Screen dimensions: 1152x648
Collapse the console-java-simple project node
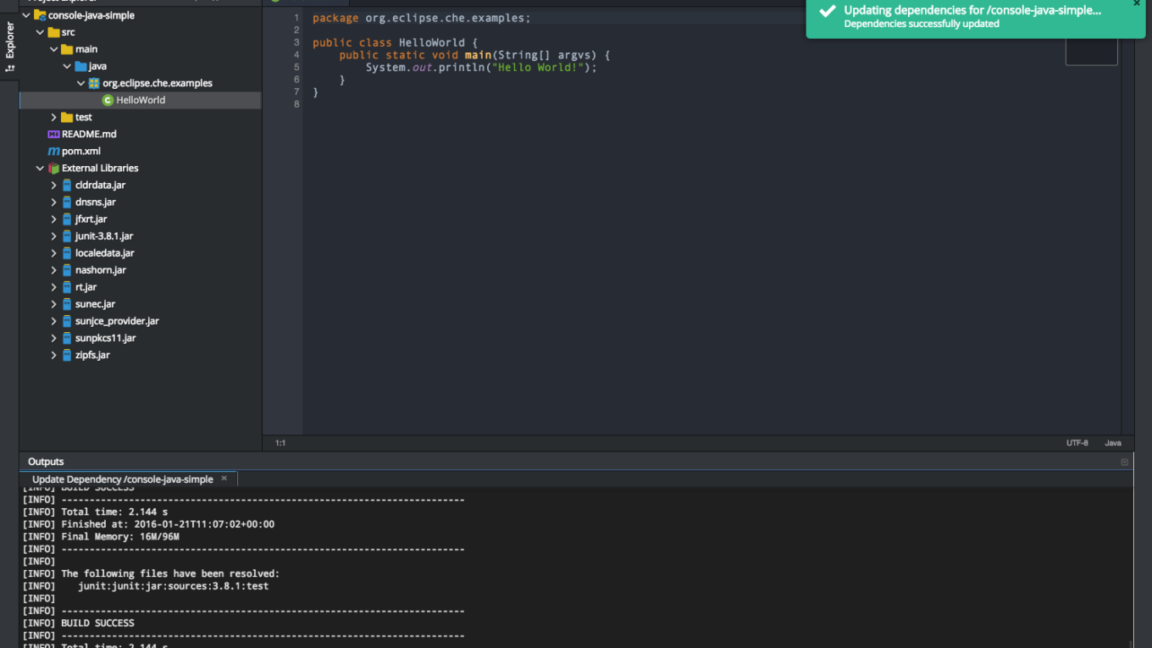[x=26, y=15]
